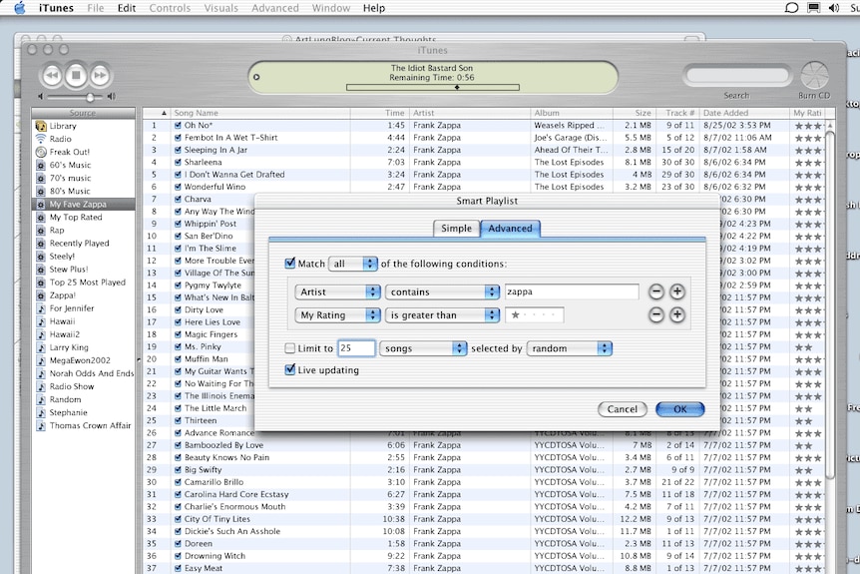Open the My Rating field dropdown
Image resolution: width=860 pixels, height=574 pixels.
pyautogui.click(x=337, y=315)
